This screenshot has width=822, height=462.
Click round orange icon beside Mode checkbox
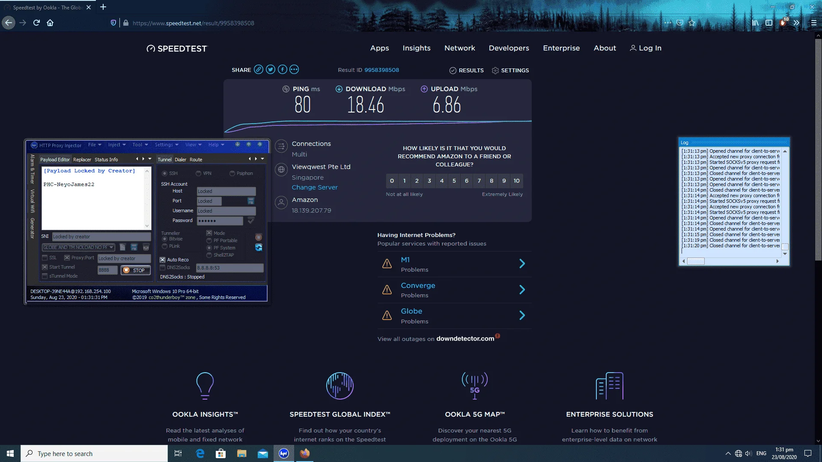pyautogui.click(x=259, y=237)
